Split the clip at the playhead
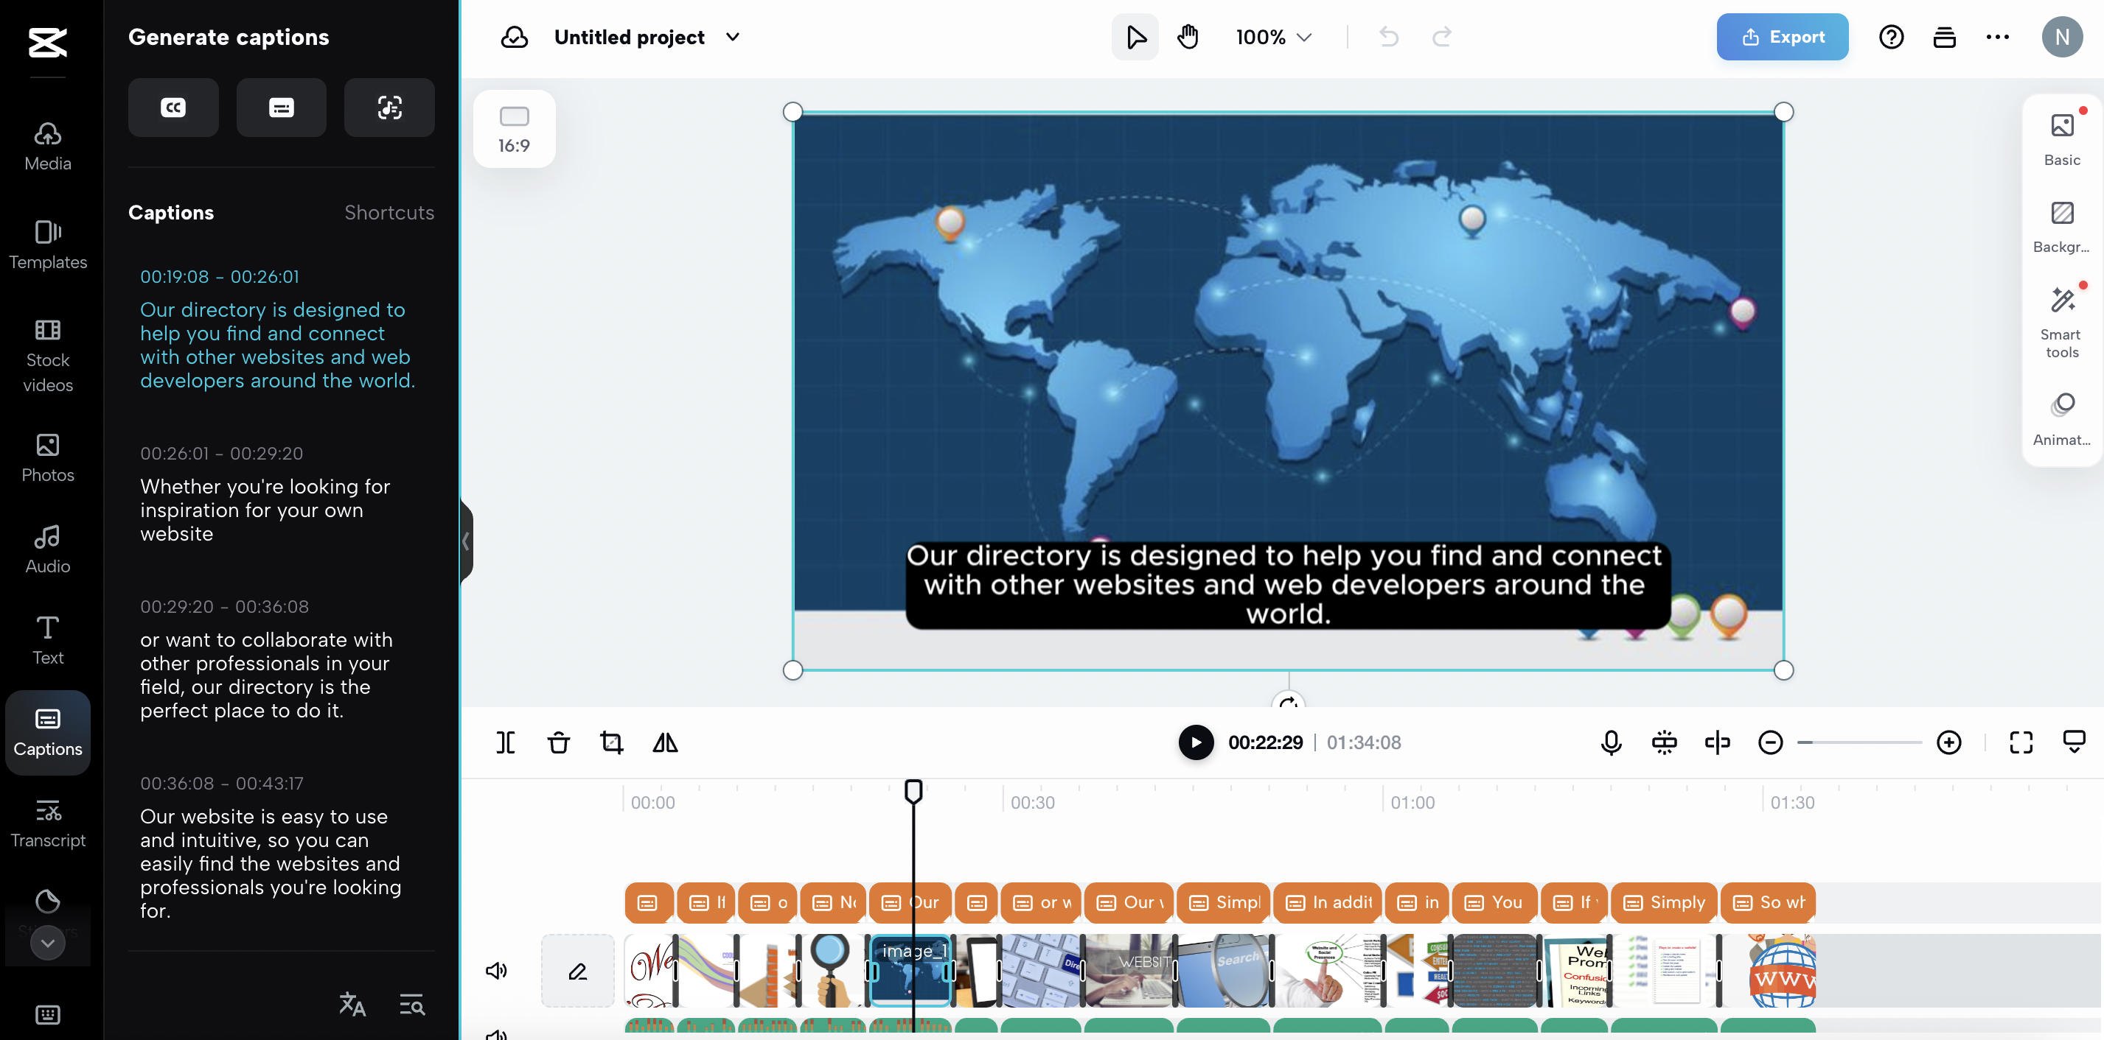Viewport: 2104px width, 1040px height. (506, 742)
